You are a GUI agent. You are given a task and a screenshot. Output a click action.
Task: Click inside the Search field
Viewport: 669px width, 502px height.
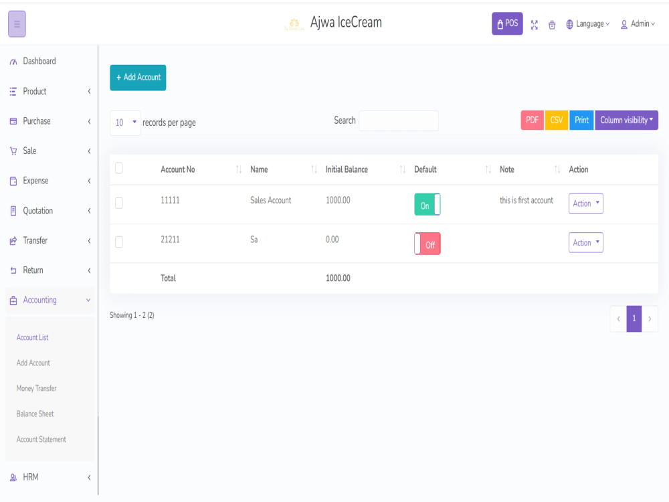point(399,120)
